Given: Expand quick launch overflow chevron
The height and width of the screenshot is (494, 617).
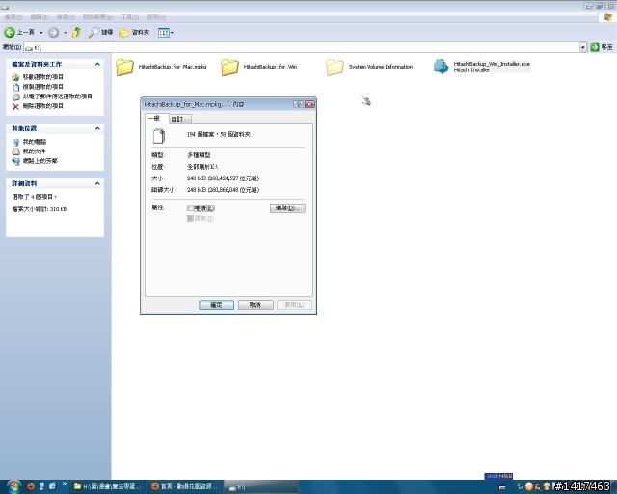Looking at the screenshot, I should 65,484.
